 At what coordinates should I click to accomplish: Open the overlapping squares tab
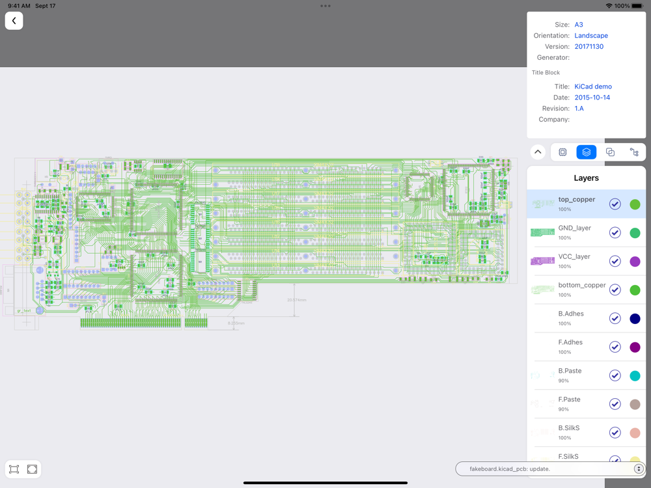coord(610,152)
